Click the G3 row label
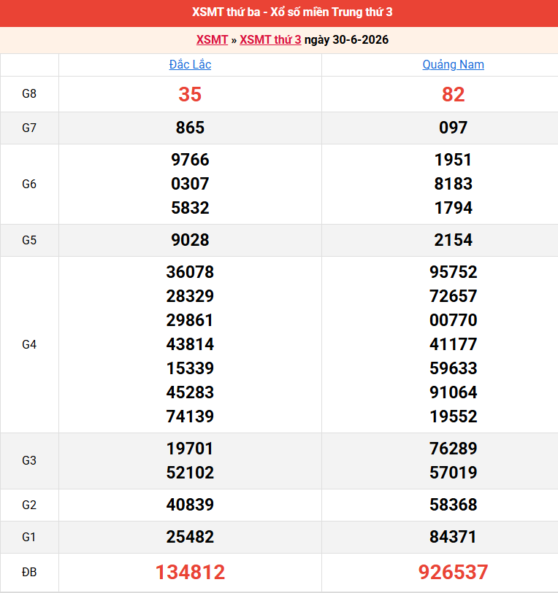The height and width of the screenshot is (593, 558). tap(29, 461)
